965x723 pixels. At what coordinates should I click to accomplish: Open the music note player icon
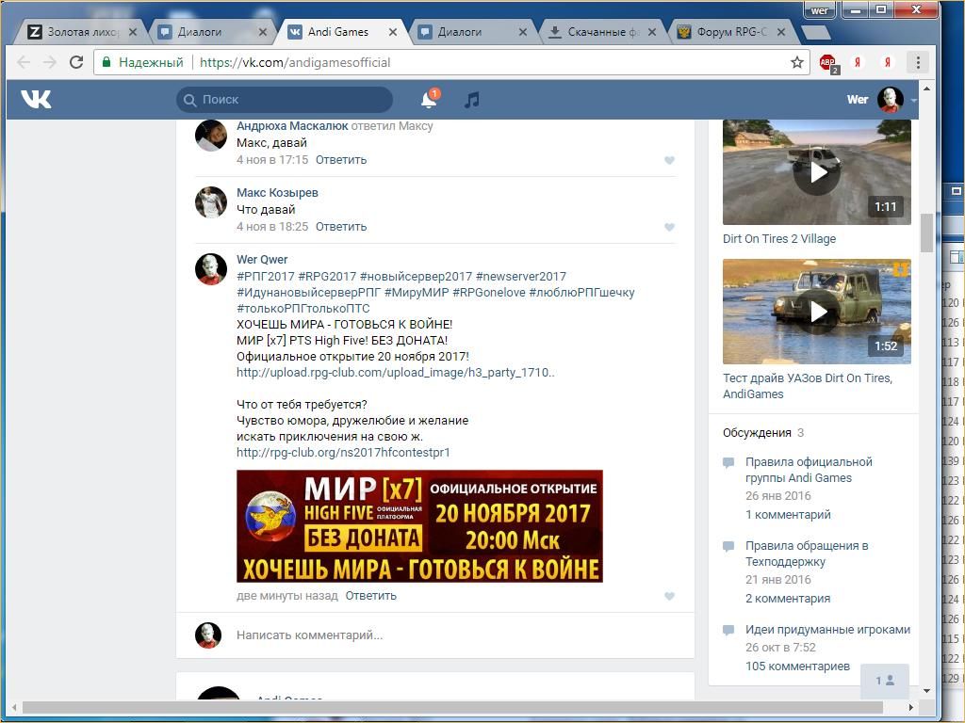(472, 100)
